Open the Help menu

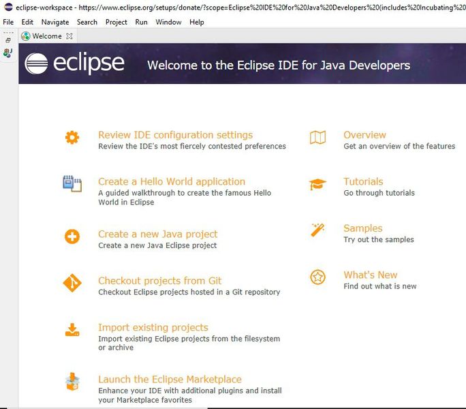[x=197, y=22]
